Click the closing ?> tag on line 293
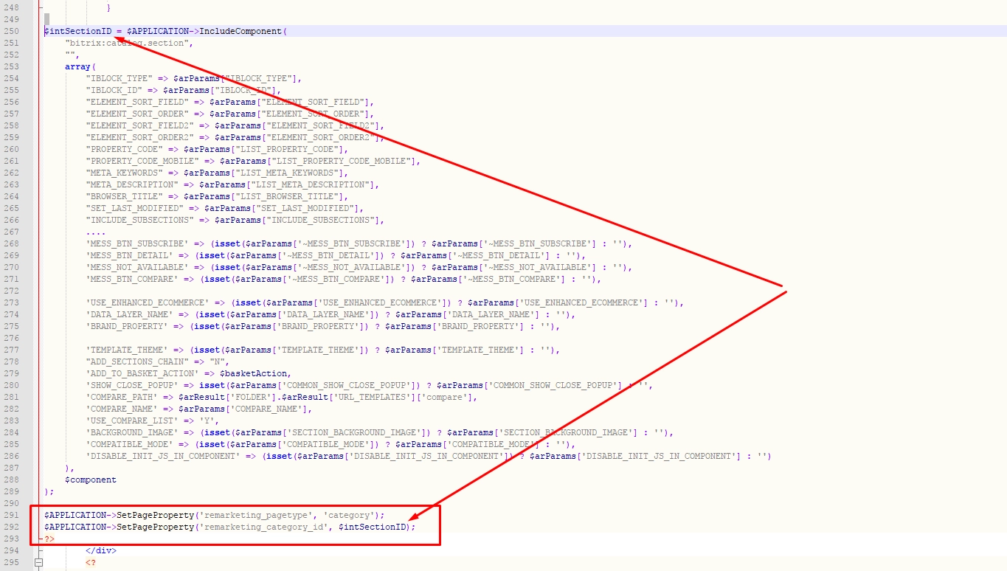Image resolution: width=1007 pixels, height=571 pixels. tap(49, 539)
